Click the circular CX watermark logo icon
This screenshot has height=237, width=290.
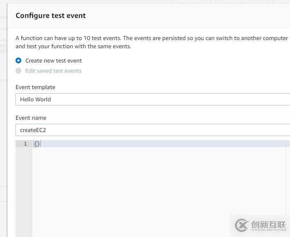click(242, 225)
